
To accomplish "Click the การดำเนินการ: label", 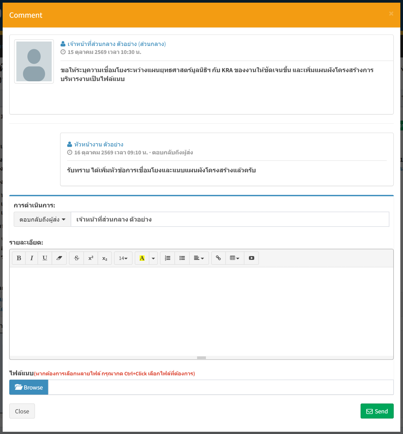I will pyautogui.click(x=34, y=205).
